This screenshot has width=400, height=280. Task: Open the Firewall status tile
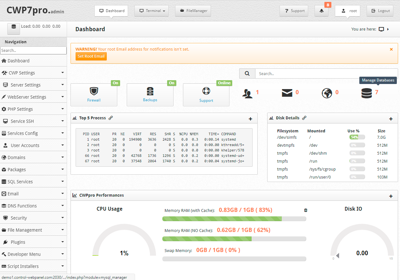tap(94, 95)
